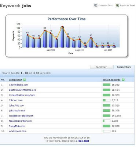Open the workopolis.com competitor link
136x147 pixels.
click(x=18, y=131)
